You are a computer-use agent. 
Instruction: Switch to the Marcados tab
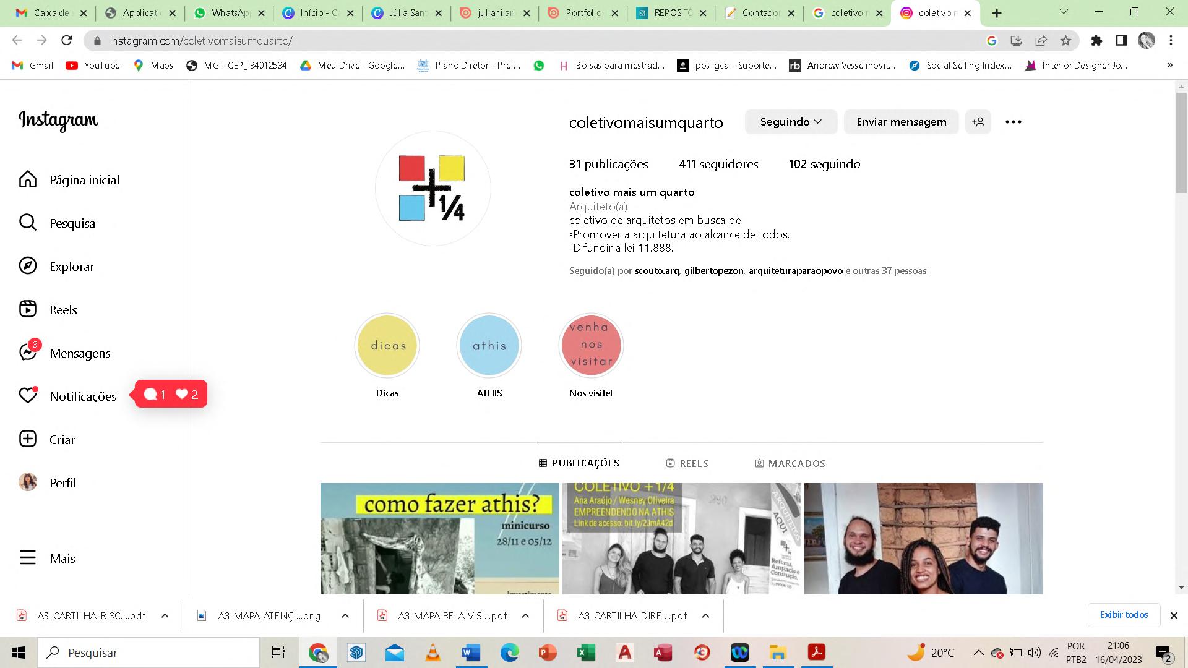[x=790, y=463]
